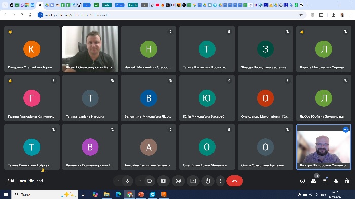Click the gray Т avatar of Тетяна Іванівна
355x199 pixels.
[x=90, y=98]
